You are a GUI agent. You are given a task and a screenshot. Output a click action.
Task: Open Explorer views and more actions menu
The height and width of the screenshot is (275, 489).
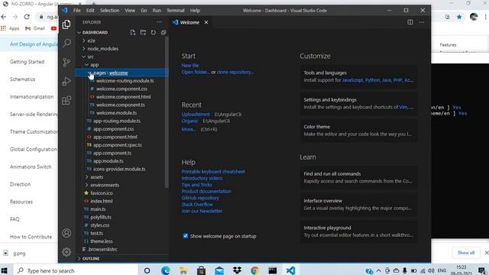159,22
